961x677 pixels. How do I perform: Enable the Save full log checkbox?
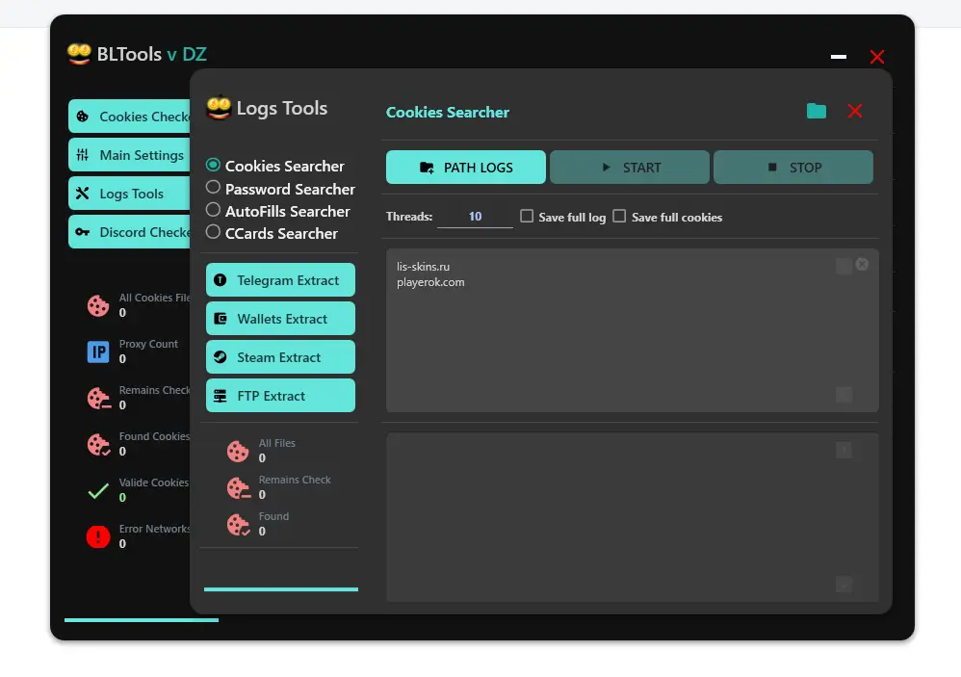[x=526, y=217]
